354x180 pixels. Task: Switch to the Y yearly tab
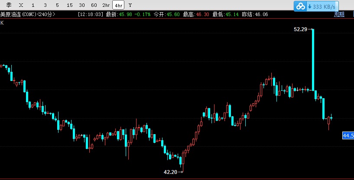point(130,5)
